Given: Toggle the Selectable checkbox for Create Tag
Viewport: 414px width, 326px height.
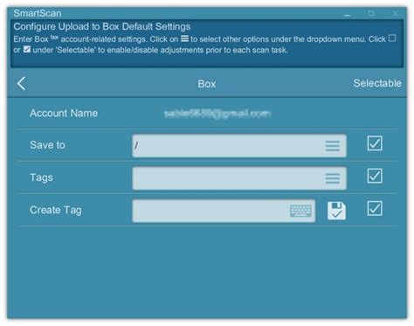Looking at the screenshot, I should (x=375, y=209).
